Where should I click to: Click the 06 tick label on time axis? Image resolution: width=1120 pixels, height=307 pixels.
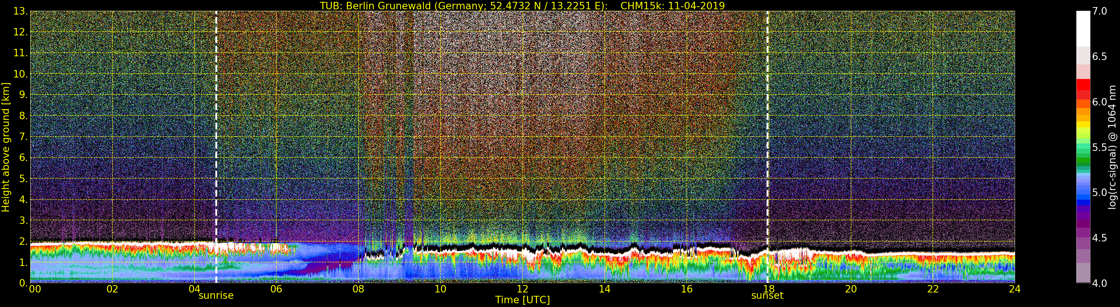276,289
